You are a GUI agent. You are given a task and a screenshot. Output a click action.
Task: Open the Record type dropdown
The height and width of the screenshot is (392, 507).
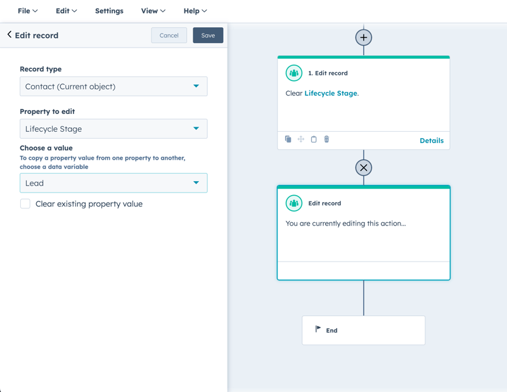(x=113, y=86)
